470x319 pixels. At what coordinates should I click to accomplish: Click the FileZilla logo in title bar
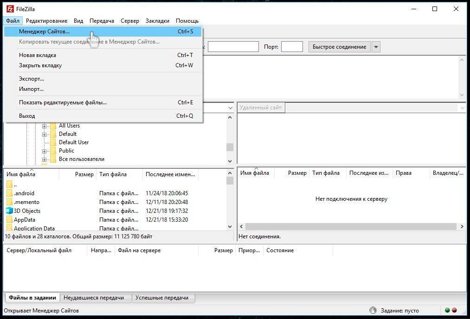pyautogui.click(x=10, y=9)
